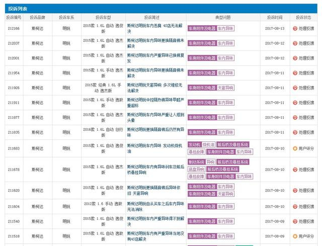Click status icon for complaint 211620
Viewport: 322px width, 246px height.
(x=295, y=191)
